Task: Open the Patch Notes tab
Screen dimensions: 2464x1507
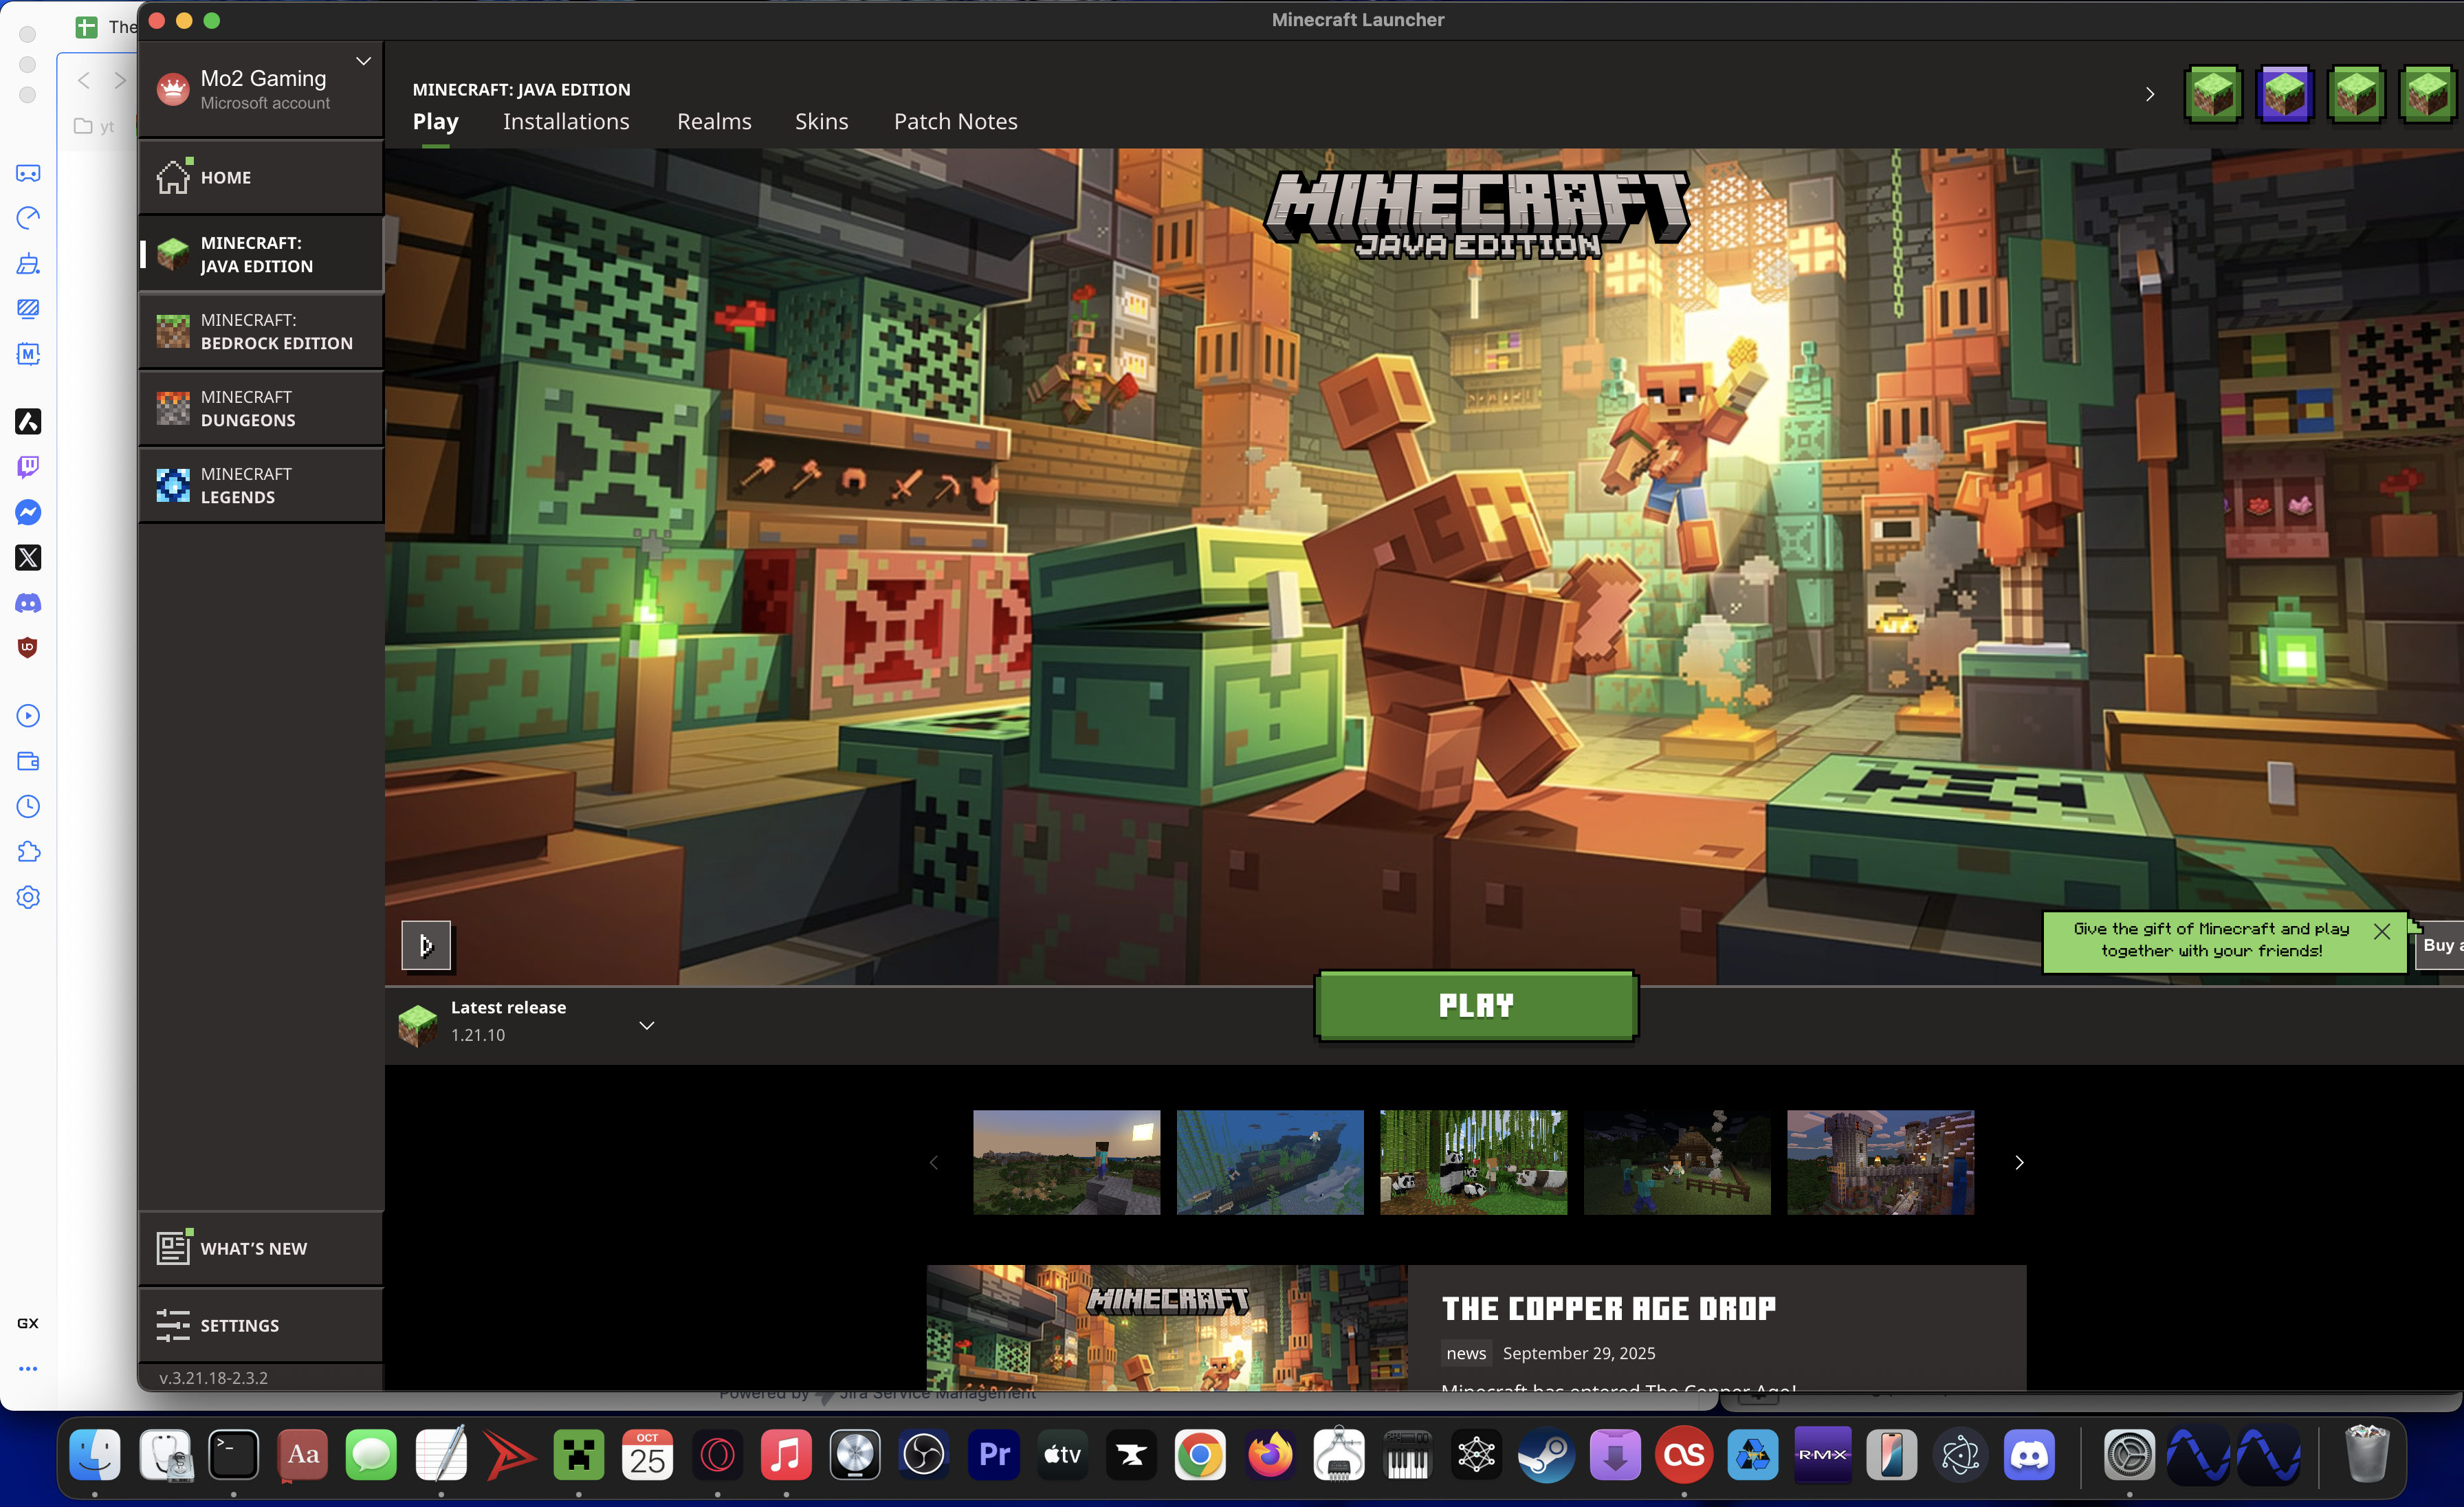Action: click(955, 121)
